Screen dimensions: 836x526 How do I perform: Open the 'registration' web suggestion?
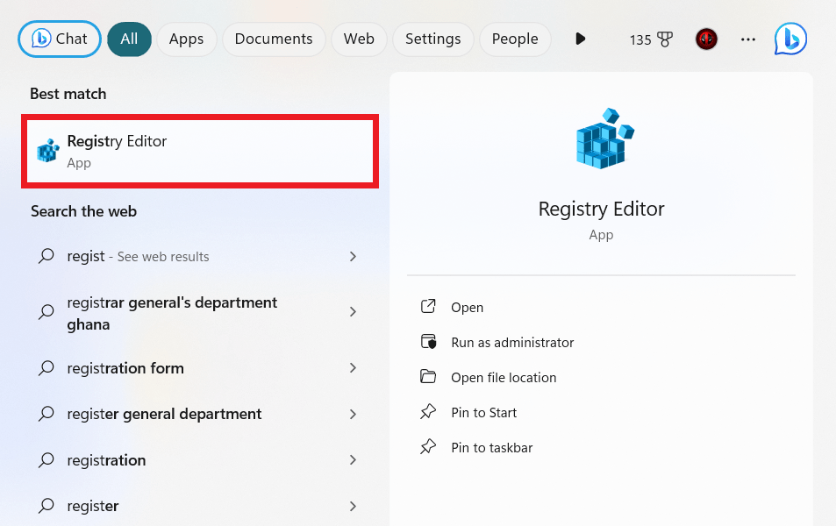coord(199,460)
